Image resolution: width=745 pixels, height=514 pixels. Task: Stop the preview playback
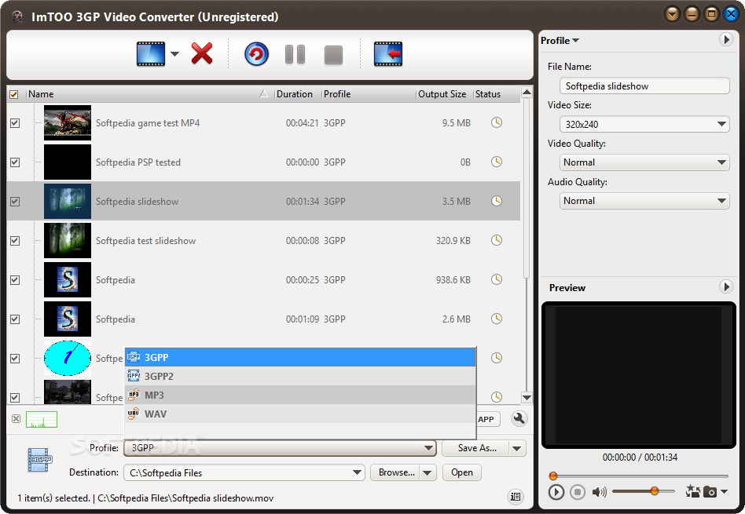pyautogui.click(x=578, y=492)
